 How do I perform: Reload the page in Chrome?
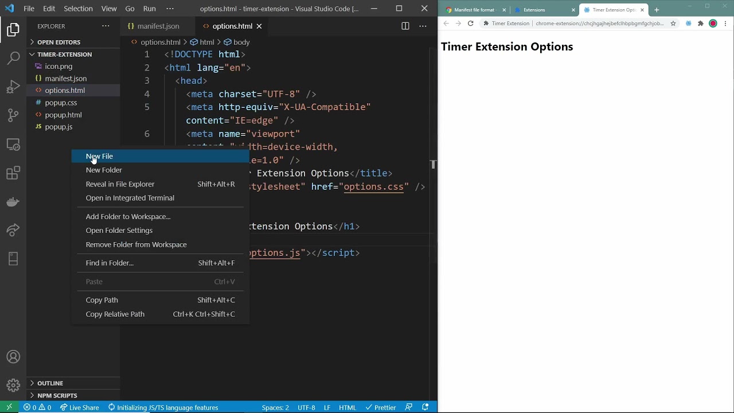click(470, 24)
